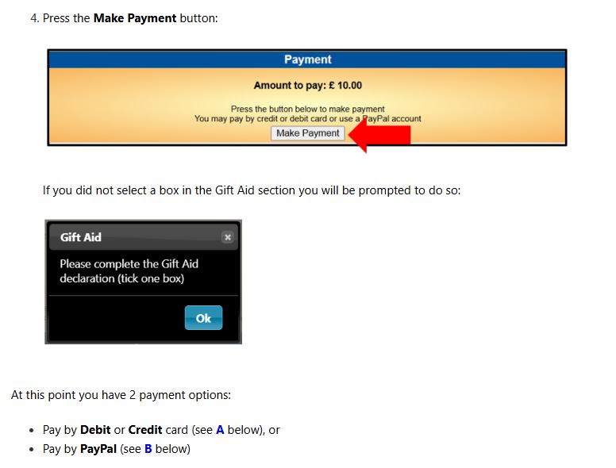Click the Gift Aid dialog title bar
Viewport: 616px width, 468px height.
coord(144,237)
